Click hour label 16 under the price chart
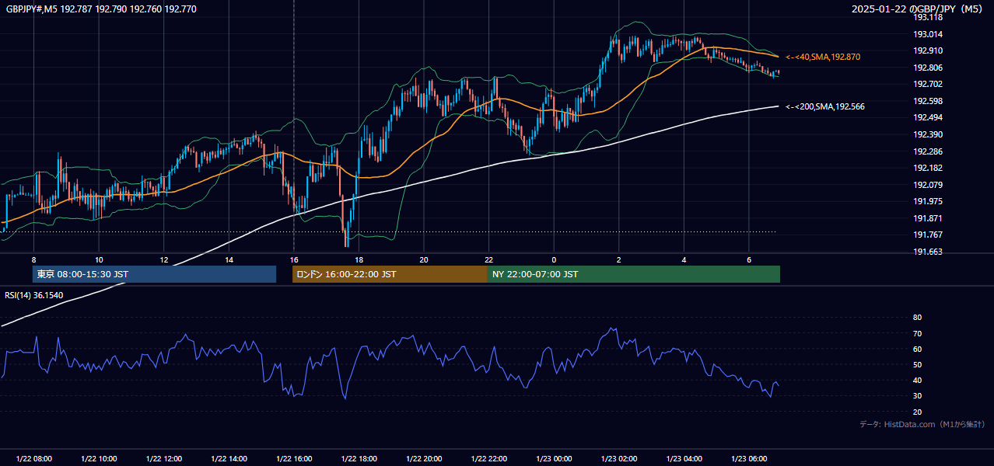This screenshot has width=994, height=466. (x=293, y=260)
